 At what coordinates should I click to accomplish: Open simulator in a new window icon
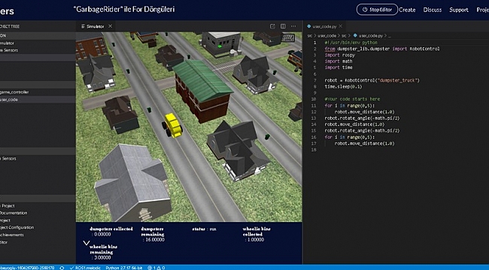pyautogui.click(x=272, y=26)
